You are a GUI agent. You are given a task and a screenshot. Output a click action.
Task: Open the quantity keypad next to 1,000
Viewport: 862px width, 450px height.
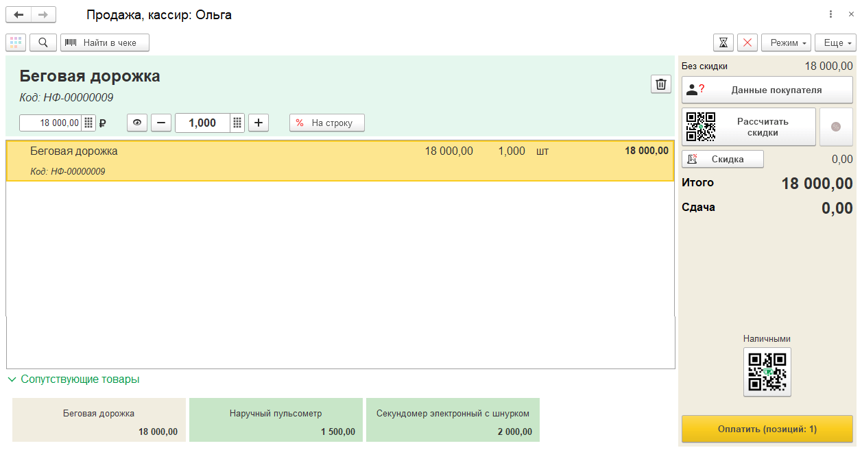237,123
